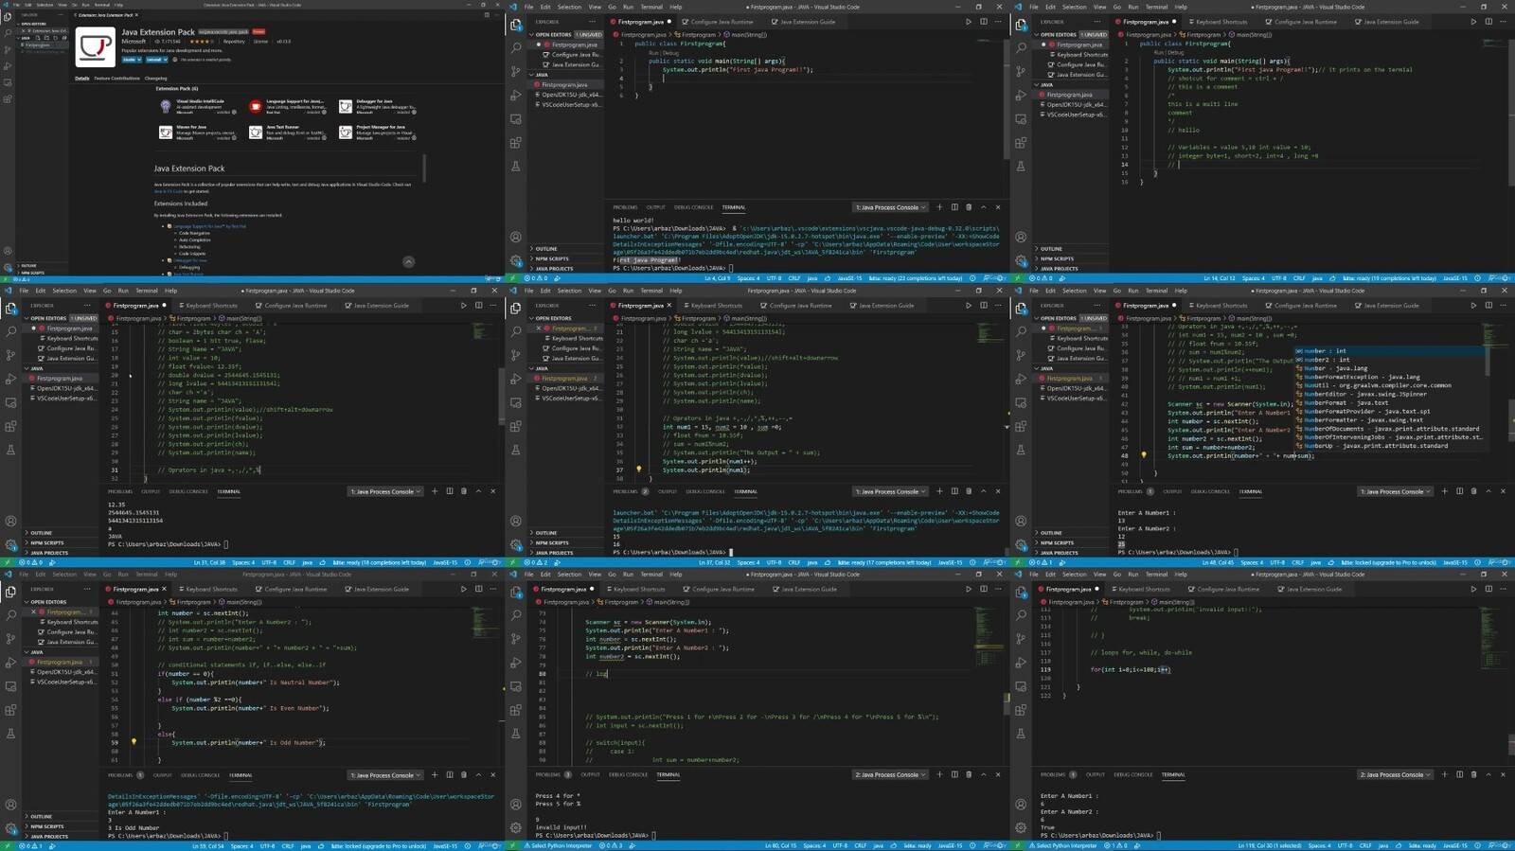This screenshot has width=1515, height=851.
Task: Open Run and Debug in the 'Is Odd Number' window
Action: coord(11,663)
